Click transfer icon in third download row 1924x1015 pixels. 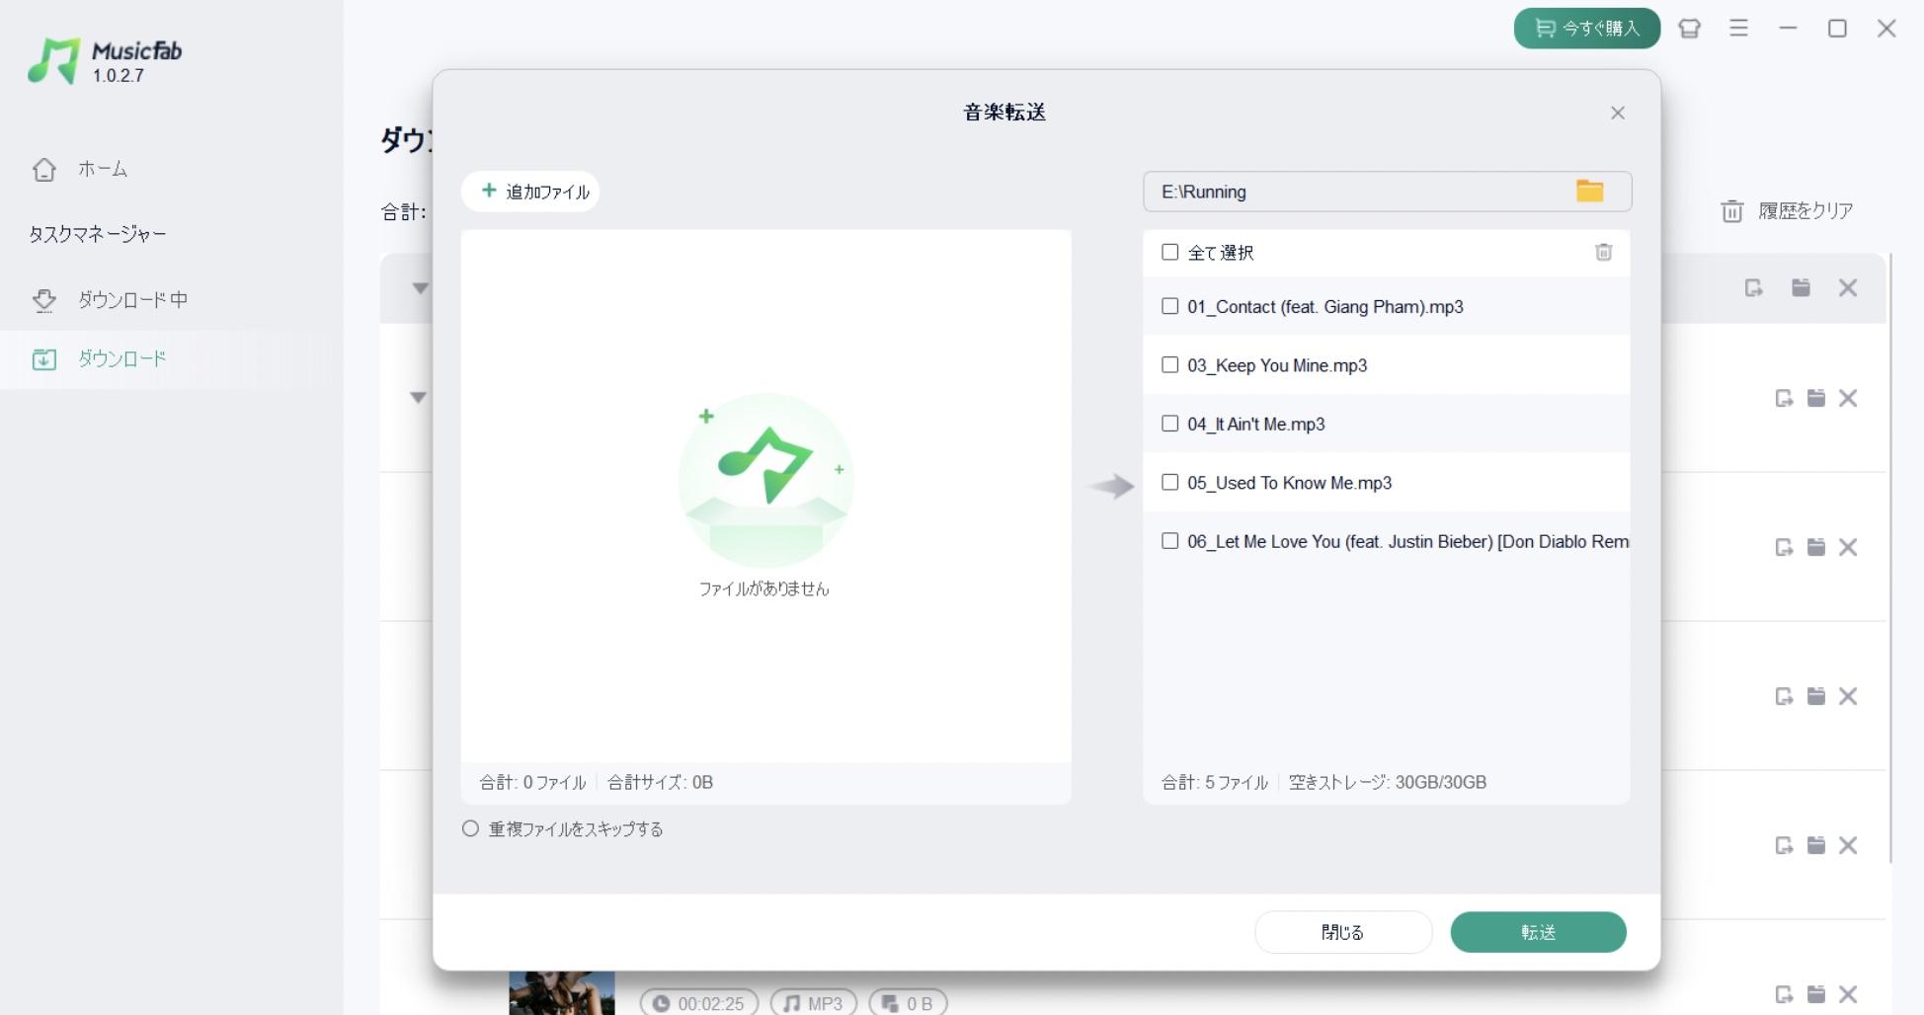point(1784,547)
